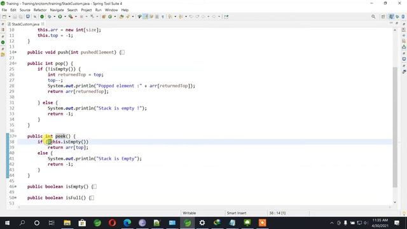The image size is (407, 229).
Task: Click the Save All toolbar icon
Action: tap(20, 17)
